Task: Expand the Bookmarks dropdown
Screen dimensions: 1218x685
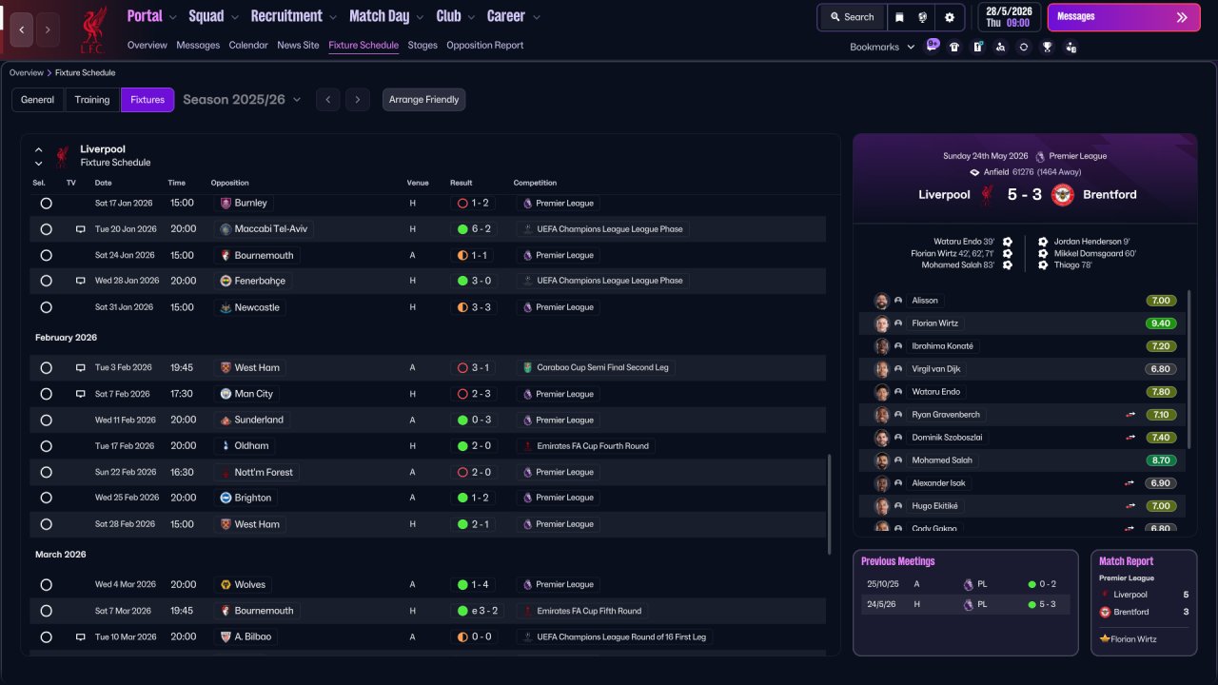Action: tap(881, 47)
